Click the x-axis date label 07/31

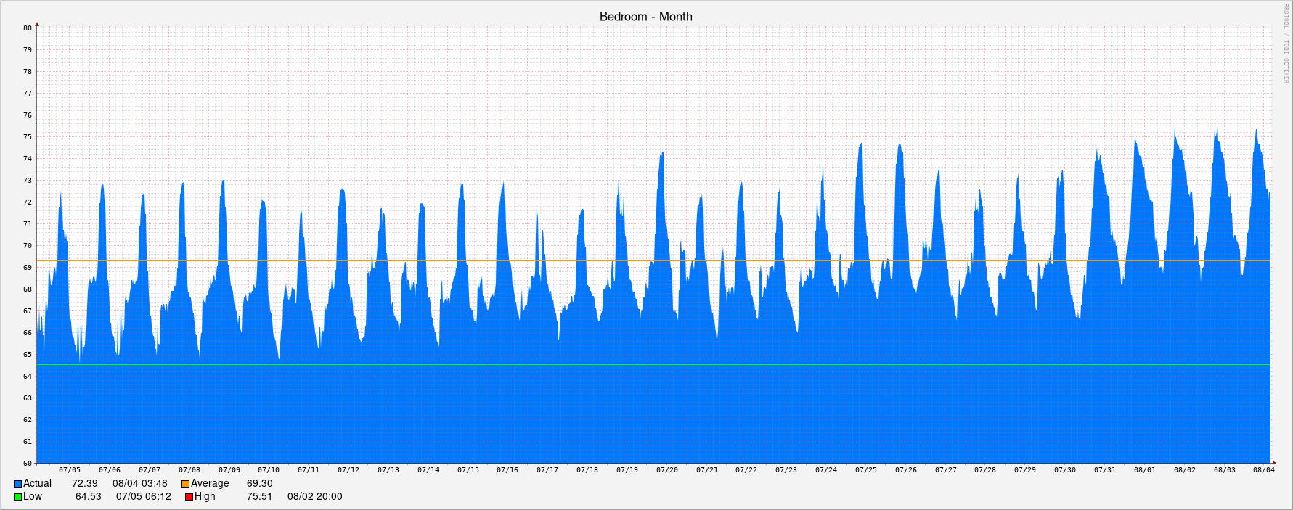(x=1105, y=470)
